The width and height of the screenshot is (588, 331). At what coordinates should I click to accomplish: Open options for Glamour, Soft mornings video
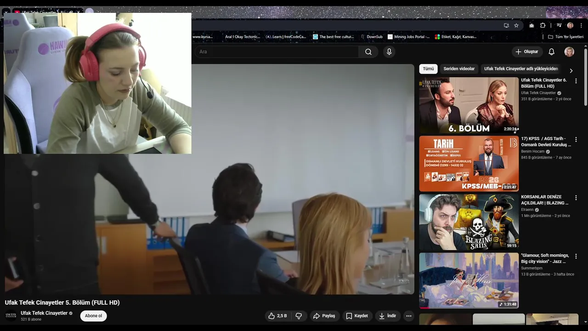point(576,256)
